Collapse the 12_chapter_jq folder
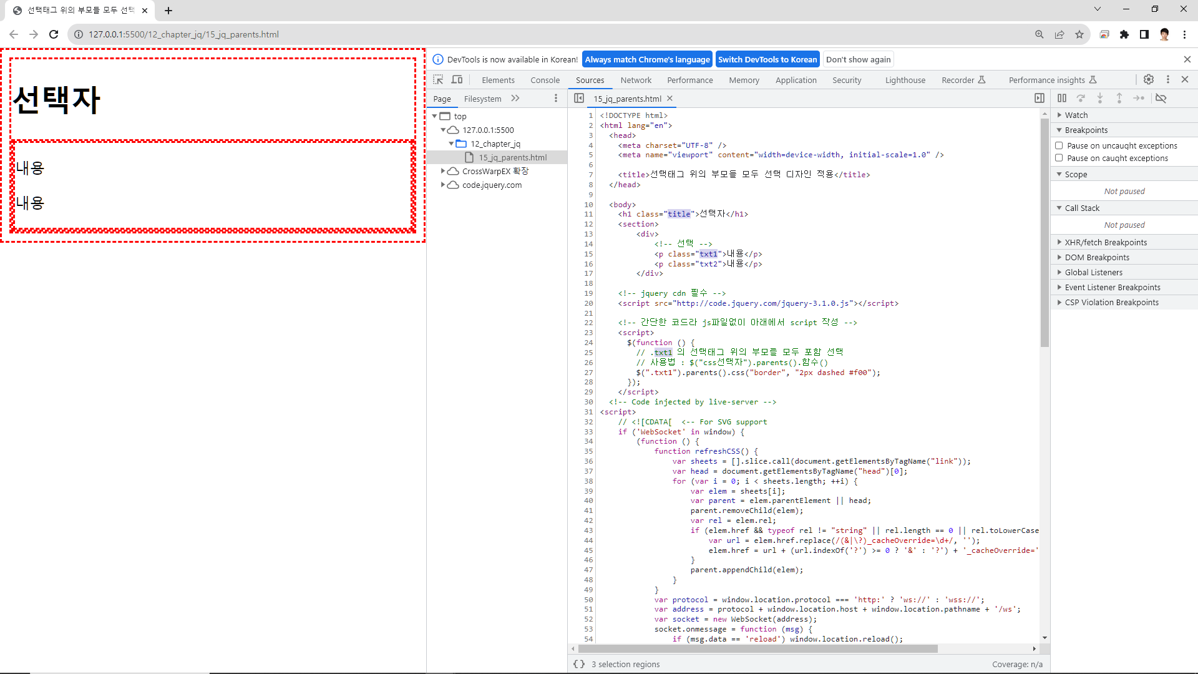 point(451,144)
